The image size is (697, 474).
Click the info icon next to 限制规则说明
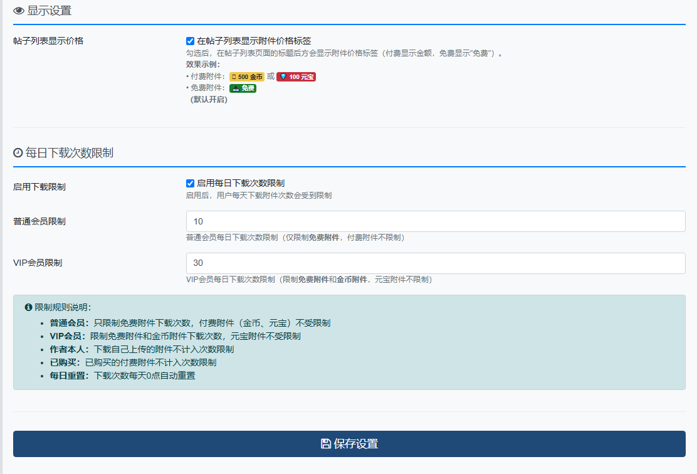[x=28, y=307]
